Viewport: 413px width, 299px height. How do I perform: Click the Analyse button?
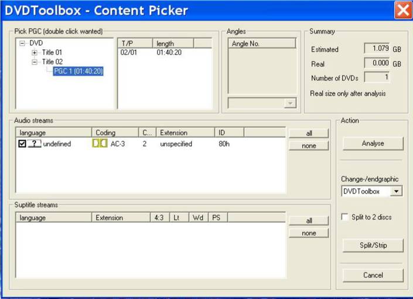click(x=373, y=144)
